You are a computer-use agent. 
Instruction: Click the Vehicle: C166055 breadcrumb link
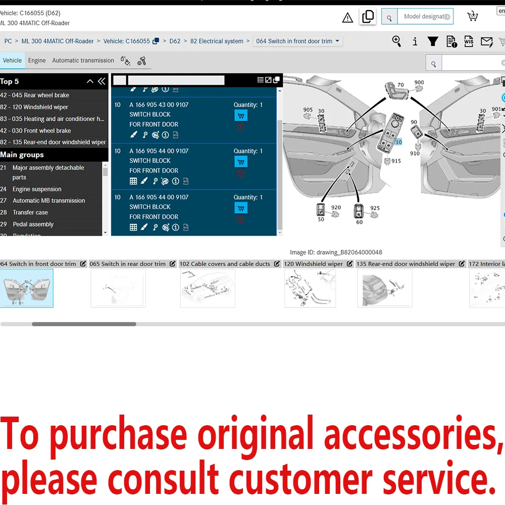[x=127, y=41]
